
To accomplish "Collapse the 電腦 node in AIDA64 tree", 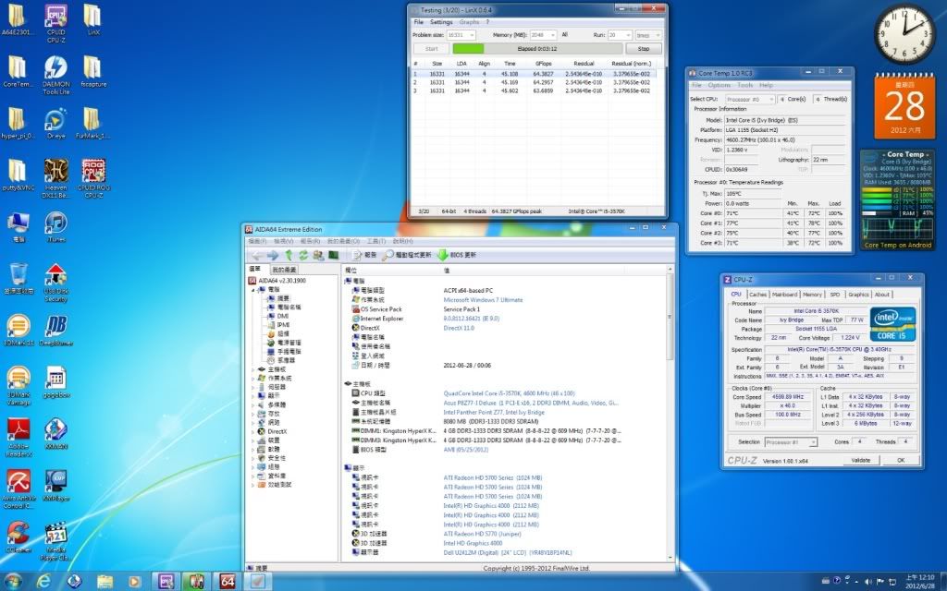I will 253,290.
